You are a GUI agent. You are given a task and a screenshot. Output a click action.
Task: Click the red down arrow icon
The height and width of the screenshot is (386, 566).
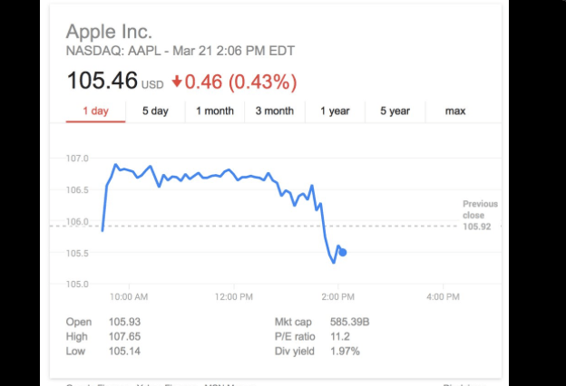click(177, 82)
